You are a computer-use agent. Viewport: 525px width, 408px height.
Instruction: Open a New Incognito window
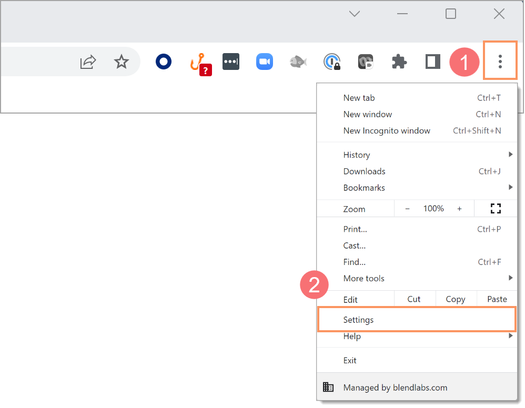click(417, 130)
